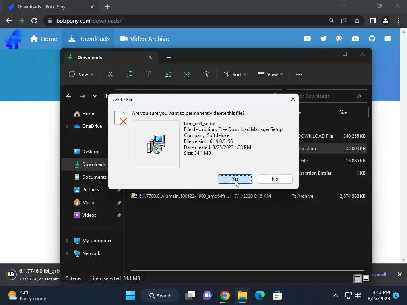This screenshot has width=407, height=305.
Task: Open the Discord icon on website
Action: click(x=355, y=39)
